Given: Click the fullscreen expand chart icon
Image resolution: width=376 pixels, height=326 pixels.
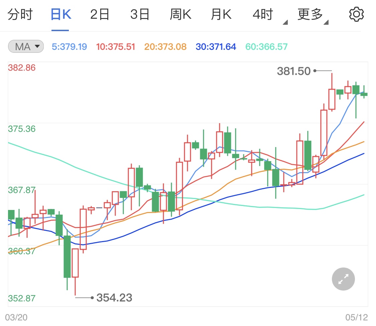Looking at the screenshot, I should (343, 279).
